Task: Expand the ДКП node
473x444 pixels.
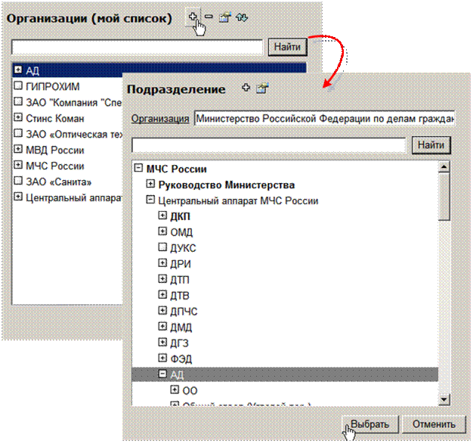Action: tap(162, 216)
